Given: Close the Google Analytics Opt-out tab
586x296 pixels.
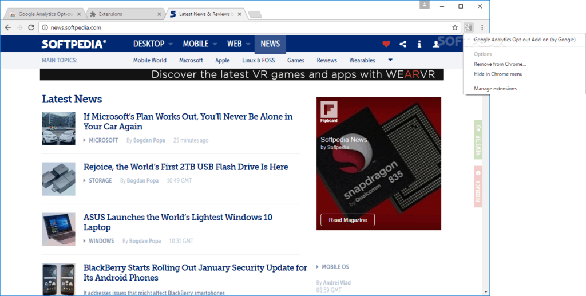Looking at the screenshot, I should (79, 14).
